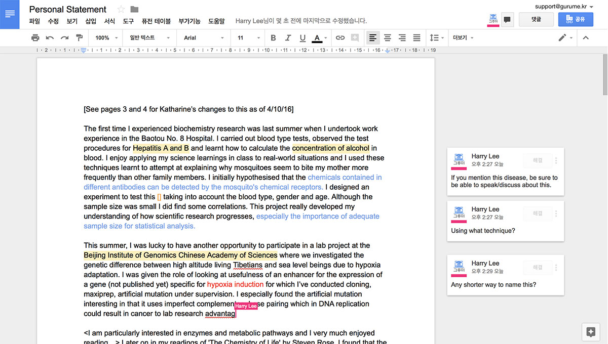Open the font size 11 dropdown
Screen dimensions: 608x344
pyautogui.click(x=249, y=38)
